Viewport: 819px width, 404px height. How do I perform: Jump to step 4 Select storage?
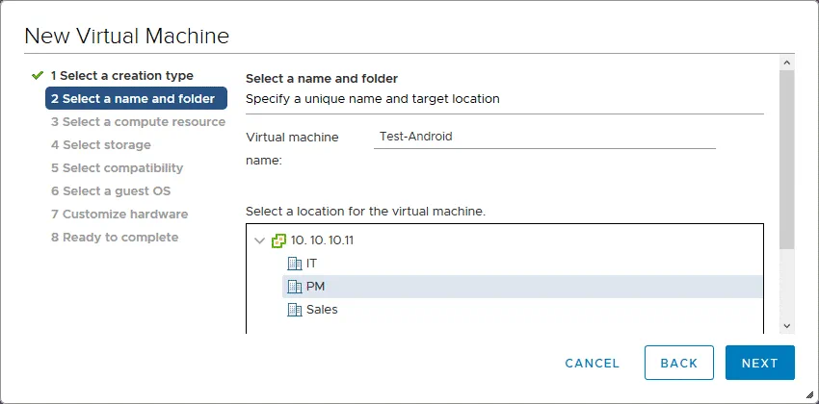click(x=100, y=145)
